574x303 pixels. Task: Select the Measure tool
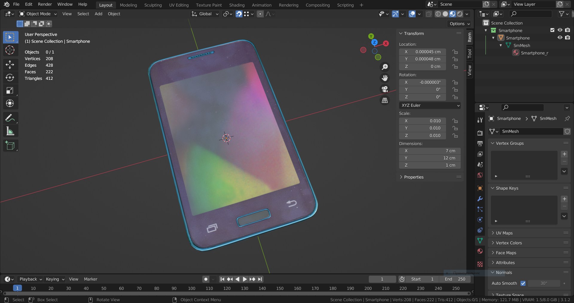click(x=10, y=131)
